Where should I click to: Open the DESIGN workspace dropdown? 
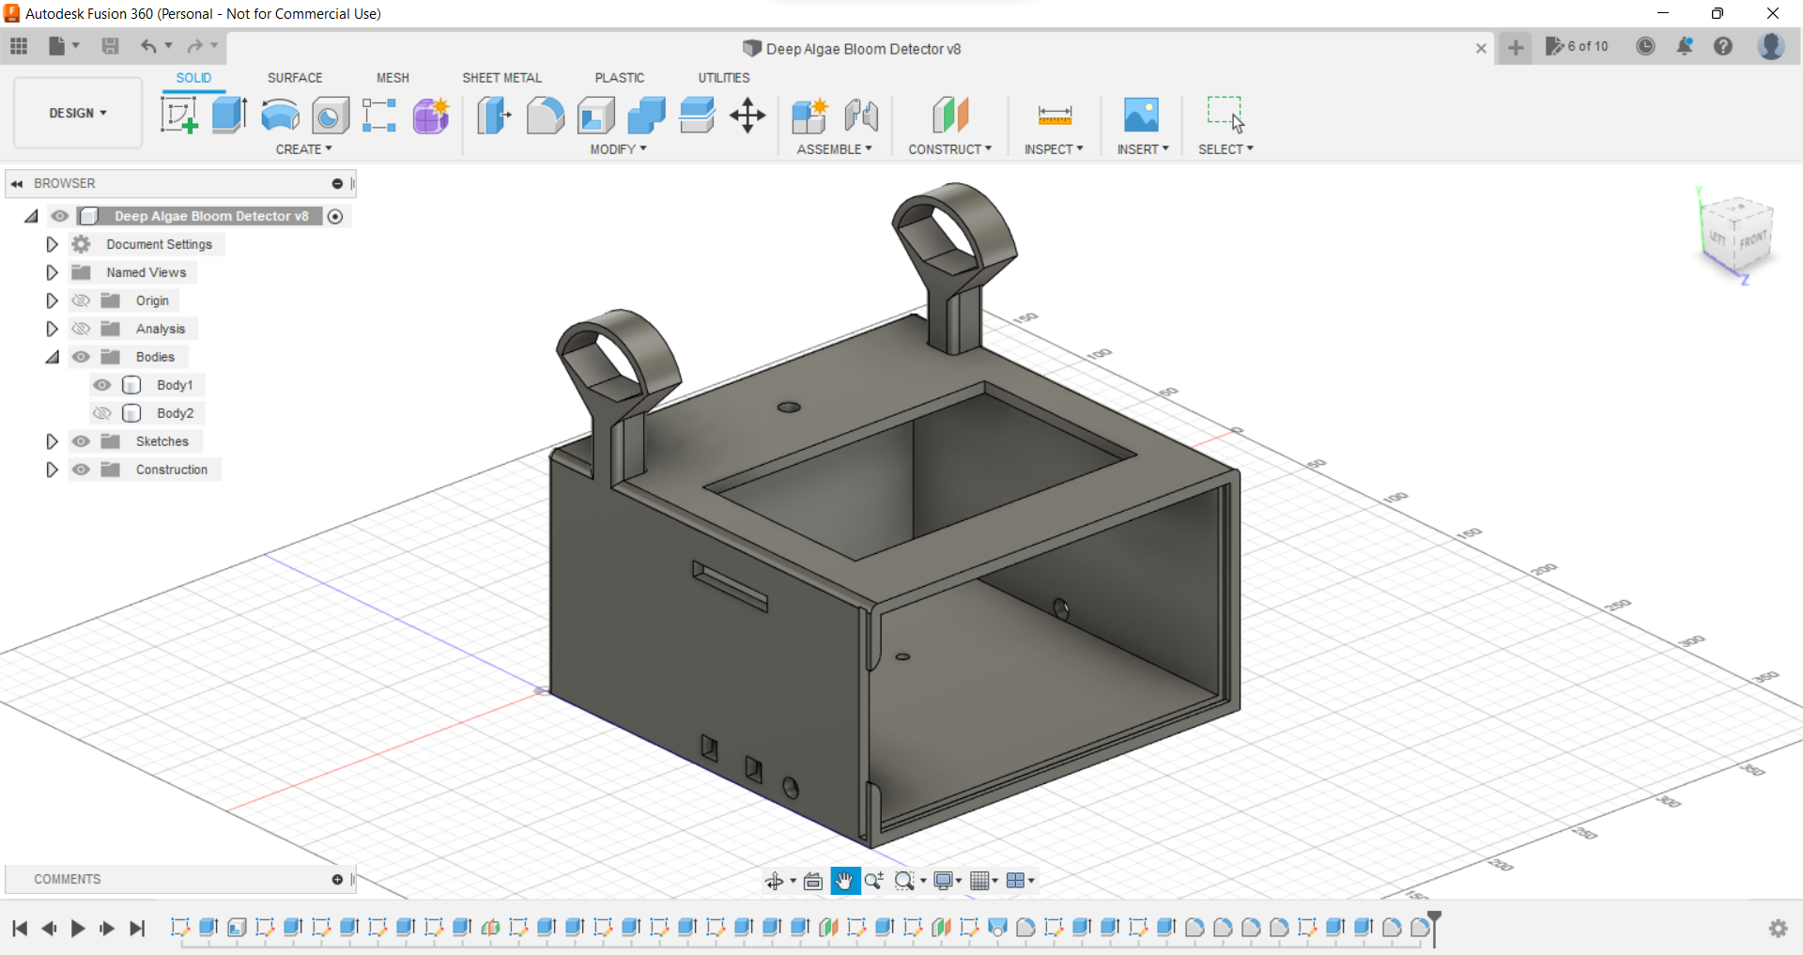coord(78,113)
